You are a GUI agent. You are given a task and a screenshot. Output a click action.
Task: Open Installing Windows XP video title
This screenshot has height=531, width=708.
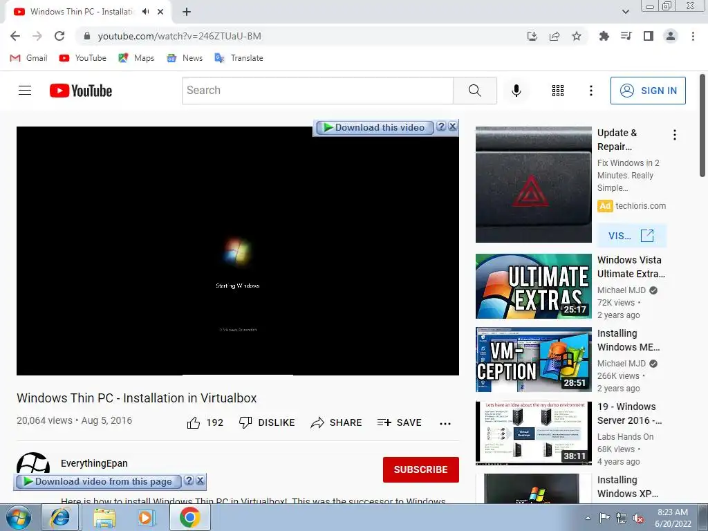click(x=628, y=487)
